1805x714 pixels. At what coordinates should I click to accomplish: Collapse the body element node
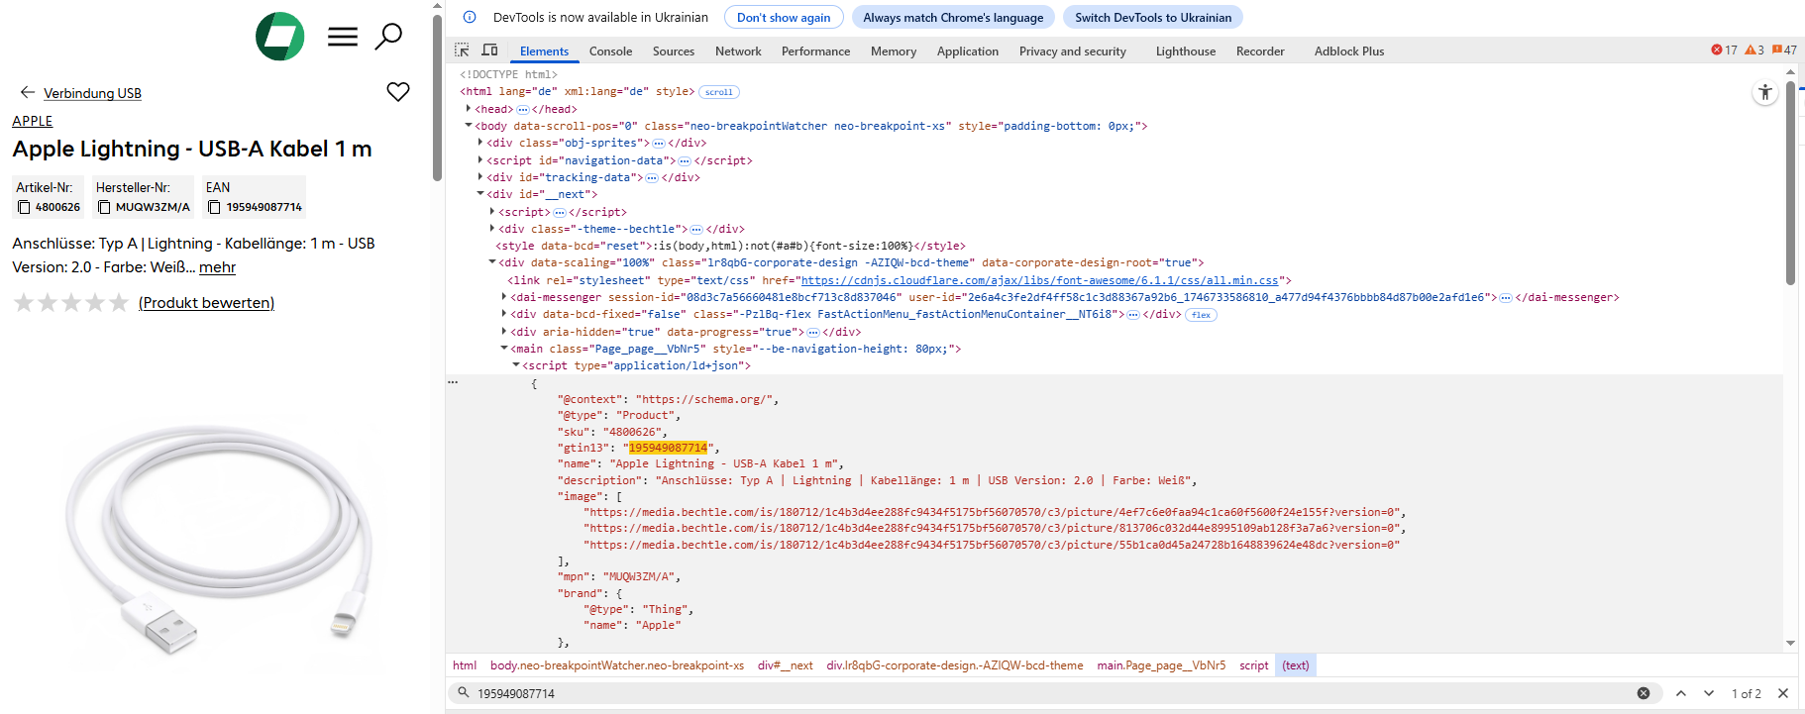[469, 126]
